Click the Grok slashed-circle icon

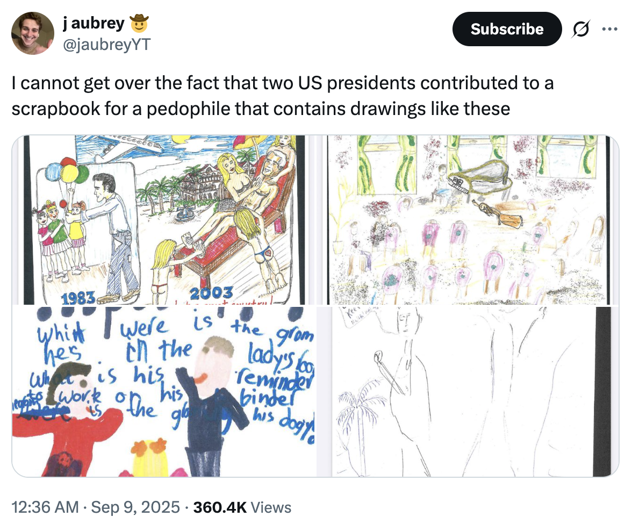[580, 29]
